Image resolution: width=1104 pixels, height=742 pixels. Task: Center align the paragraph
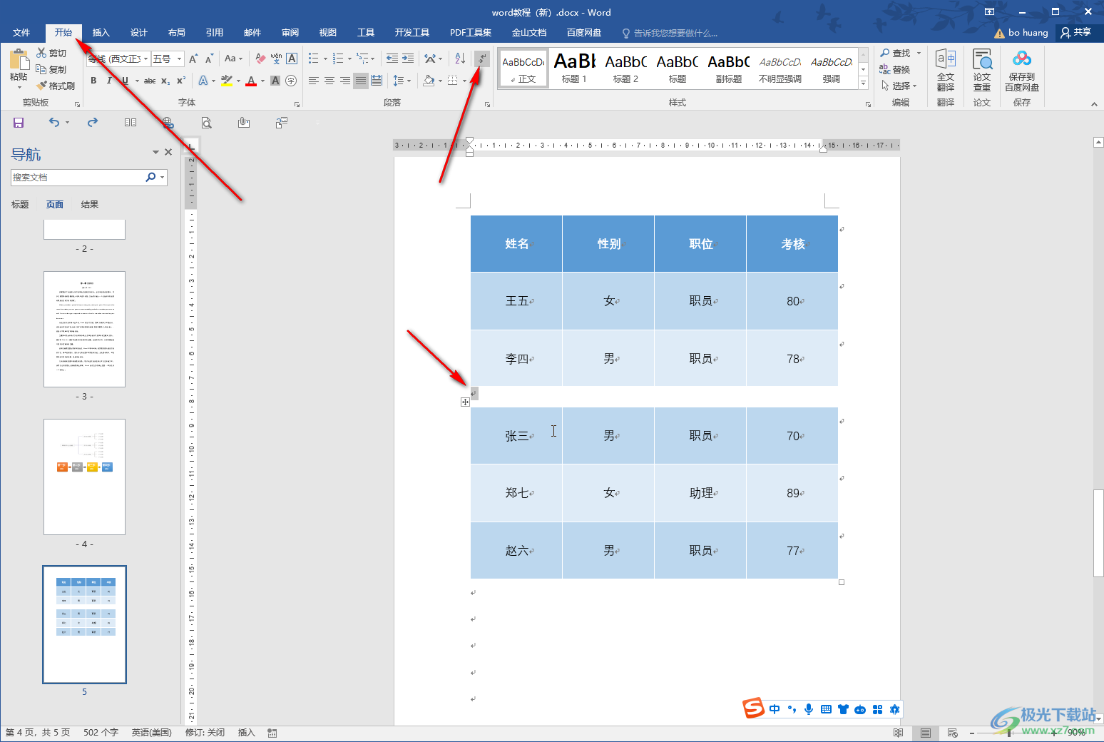329,81
